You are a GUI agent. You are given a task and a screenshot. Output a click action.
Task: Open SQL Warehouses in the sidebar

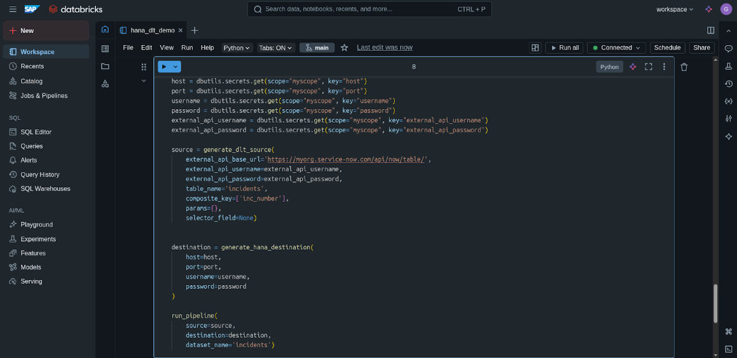[46, 189]
